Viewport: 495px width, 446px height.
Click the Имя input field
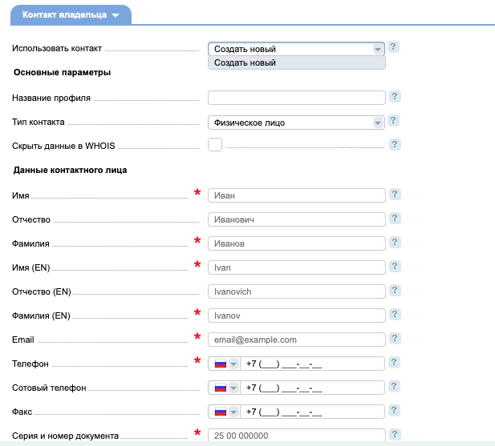[x=297, y=195]
